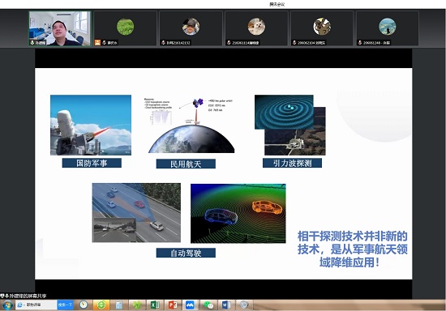Open the green 360 browser taskbar icon

(101, 305)
